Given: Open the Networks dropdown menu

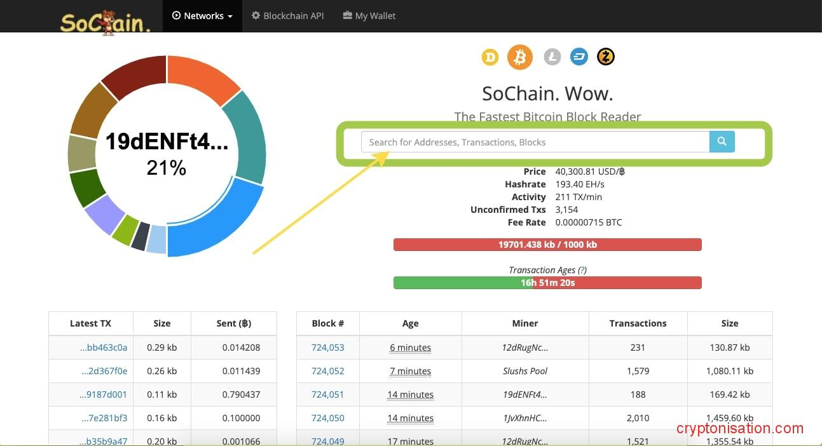Looking at the screenshot, I should 202,16.
